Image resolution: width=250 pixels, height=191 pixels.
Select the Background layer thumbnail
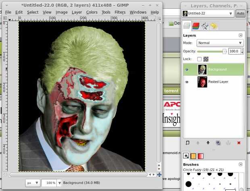tap(202, 69)
